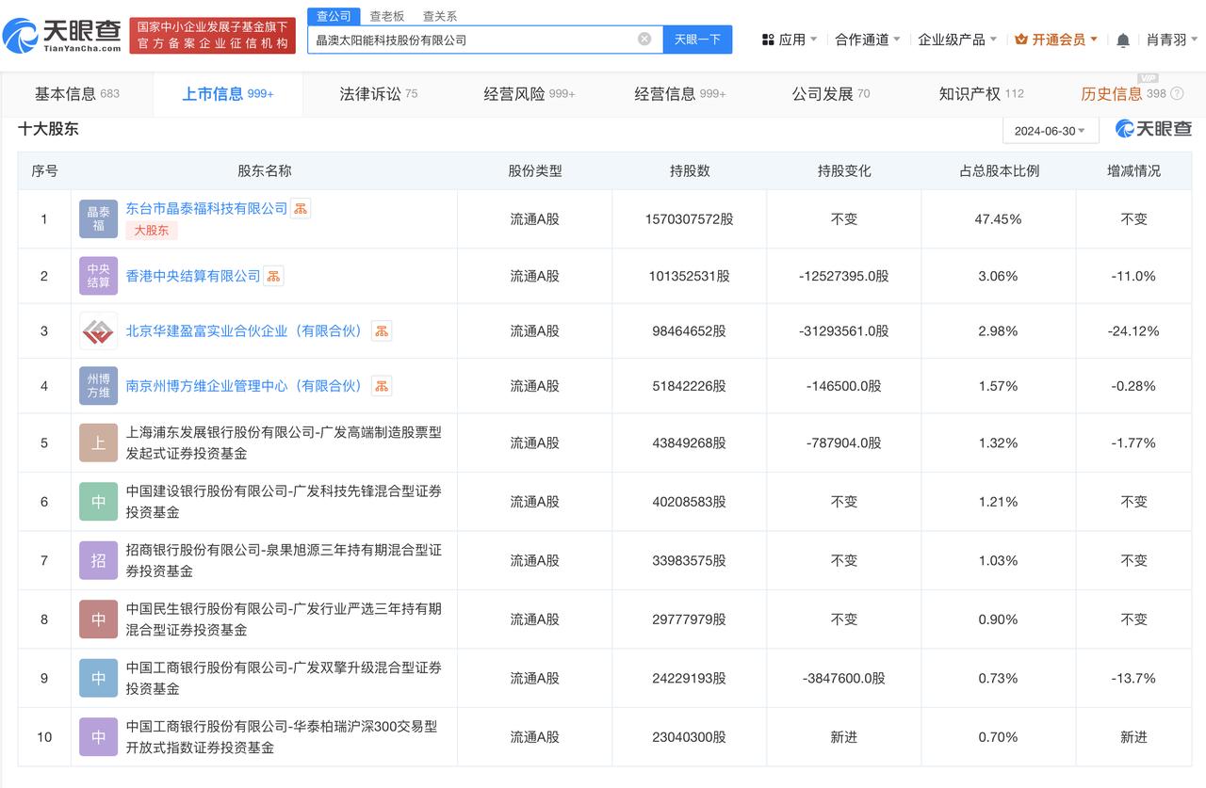Open the 肖青羽 user menu

(x=1172, y=40)
